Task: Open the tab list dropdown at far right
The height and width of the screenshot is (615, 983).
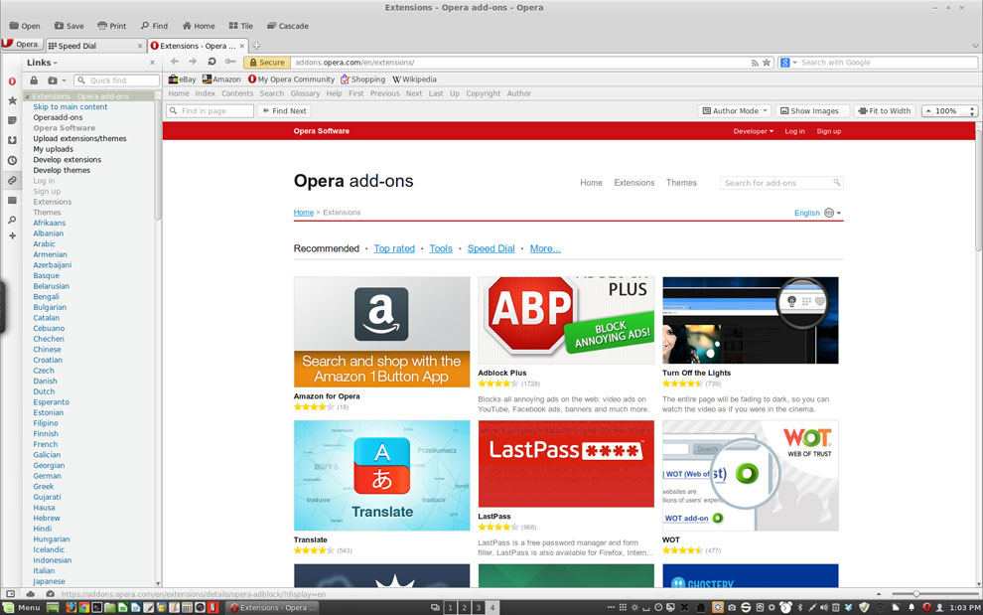Action: coord(975,45)
